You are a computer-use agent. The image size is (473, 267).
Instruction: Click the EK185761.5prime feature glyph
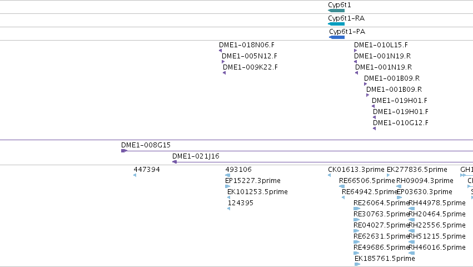click(x=357, y=264)
